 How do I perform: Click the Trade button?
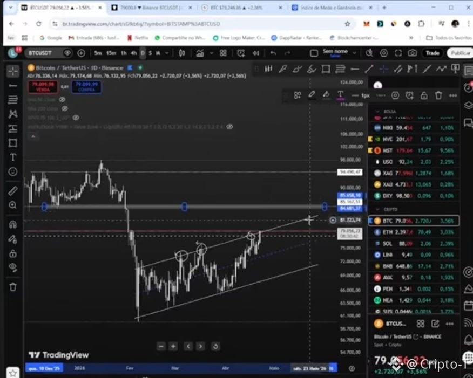click(432, 53)
